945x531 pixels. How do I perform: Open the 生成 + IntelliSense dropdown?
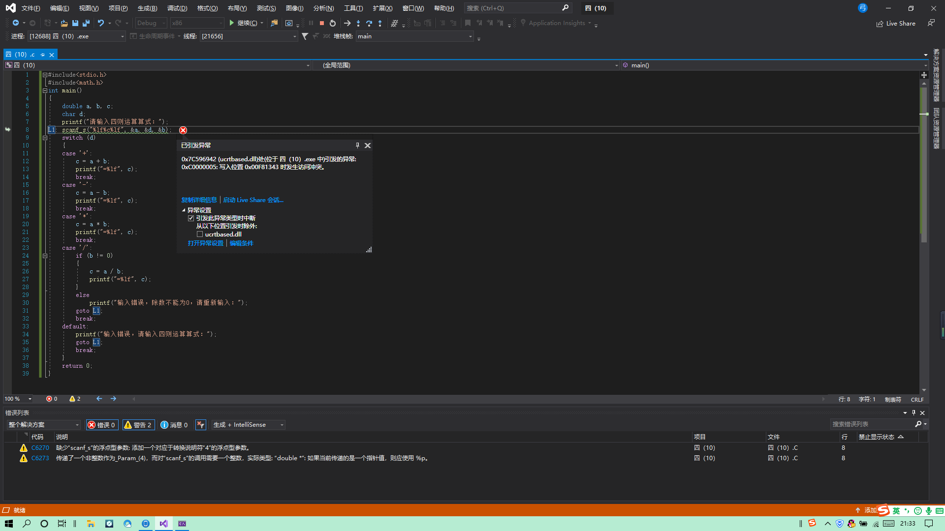pos(248,425)
